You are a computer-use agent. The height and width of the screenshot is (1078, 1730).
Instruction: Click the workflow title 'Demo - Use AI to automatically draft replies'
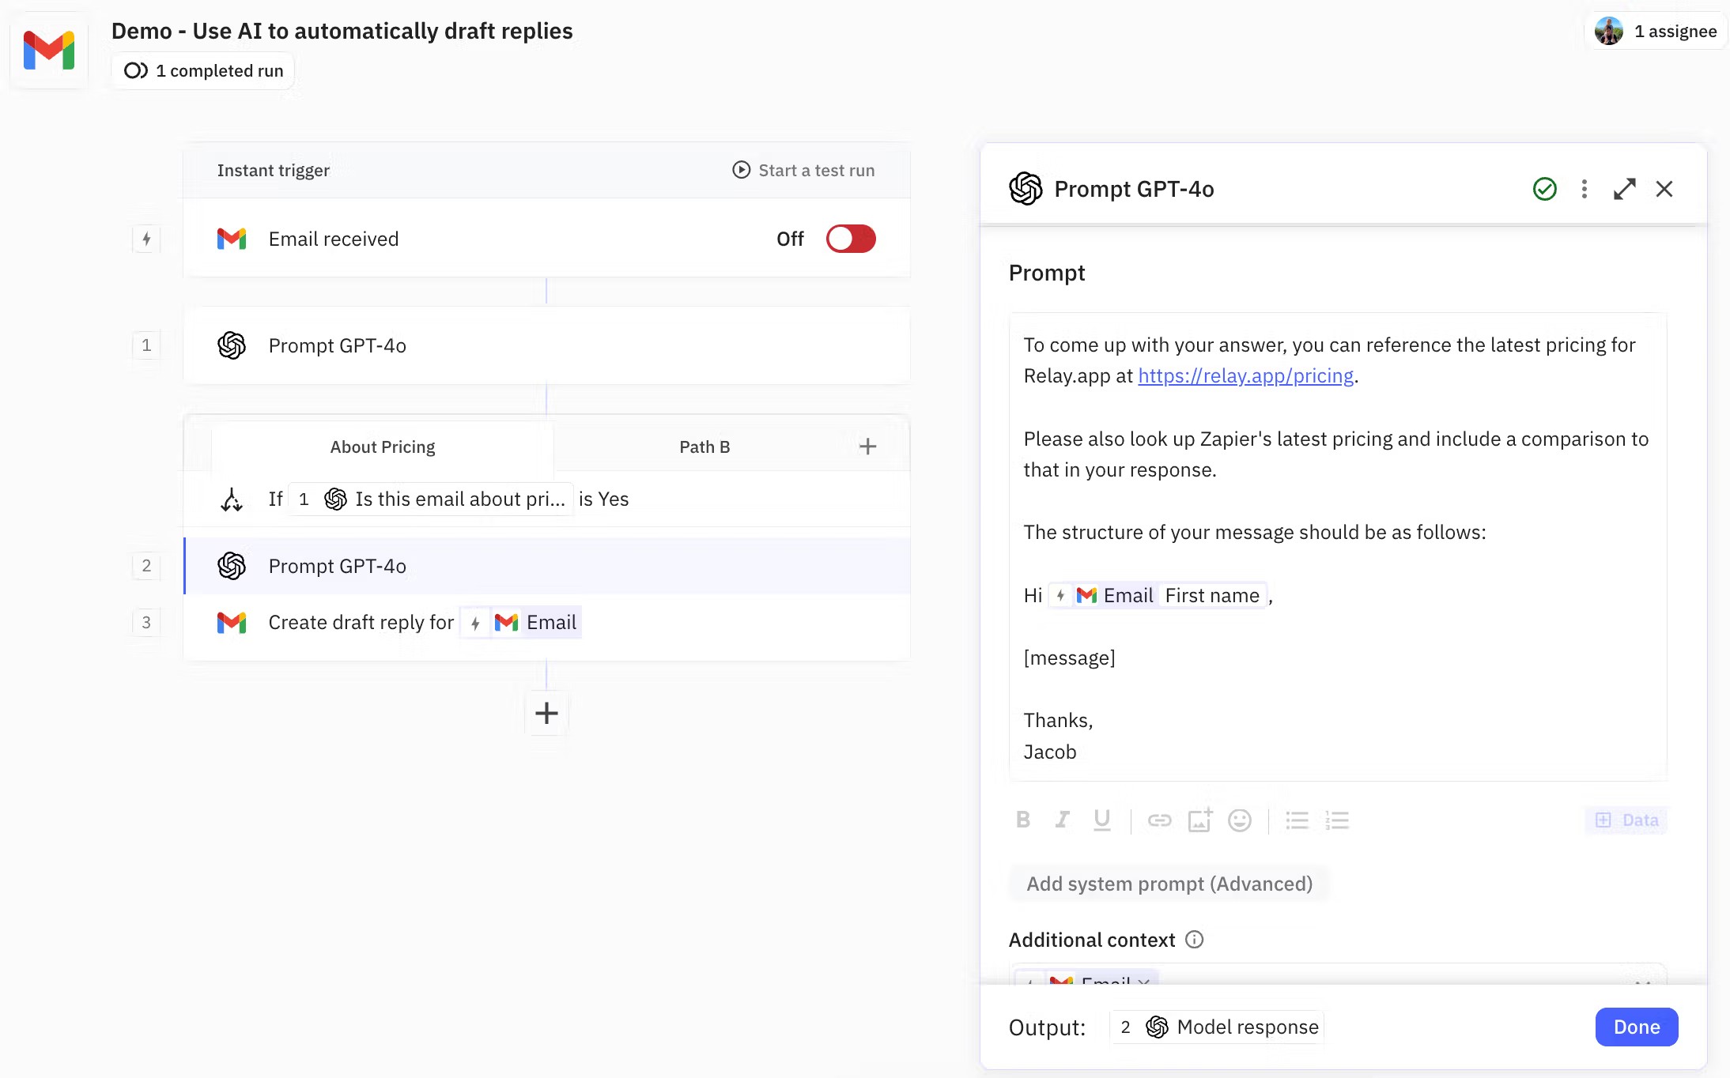click(x=342, y=32)
